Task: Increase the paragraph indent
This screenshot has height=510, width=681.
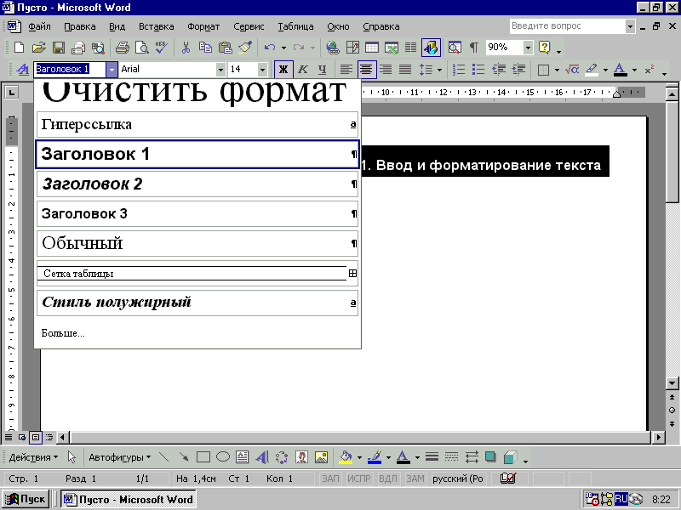Action: click(x=518, y=70)
